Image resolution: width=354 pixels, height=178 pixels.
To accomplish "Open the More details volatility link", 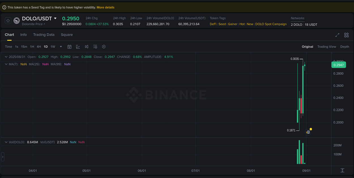I will 105,7.
